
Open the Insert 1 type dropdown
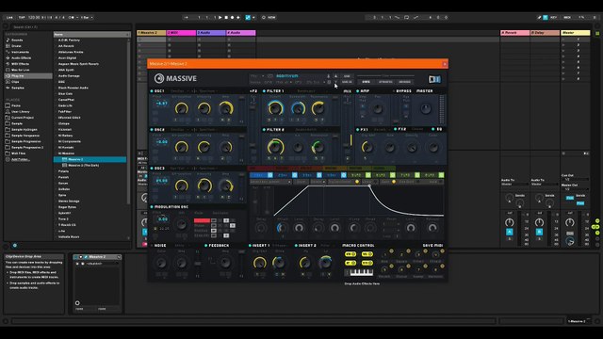(281, 245)
